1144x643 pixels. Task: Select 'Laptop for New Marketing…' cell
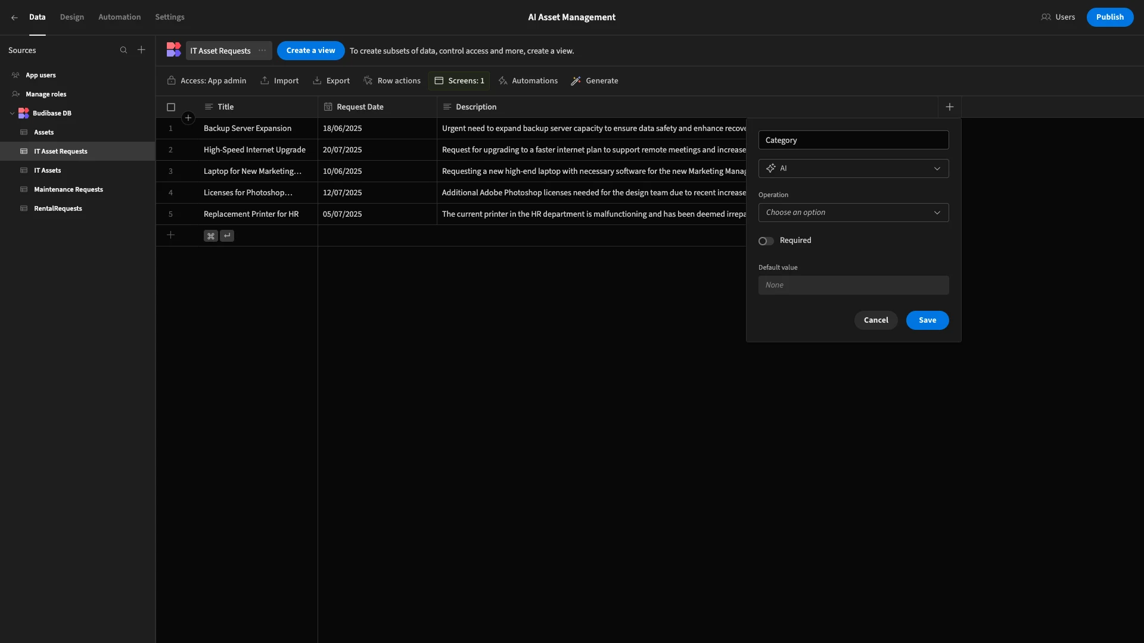pos(258,171)
